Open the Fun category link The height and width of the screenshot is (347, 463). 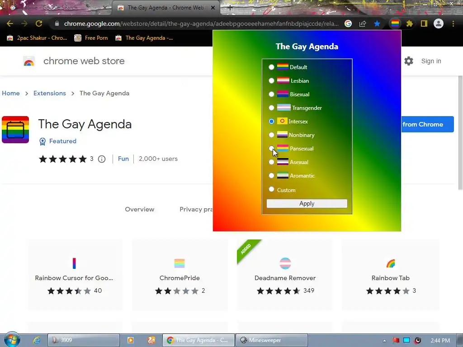[123, 159]
